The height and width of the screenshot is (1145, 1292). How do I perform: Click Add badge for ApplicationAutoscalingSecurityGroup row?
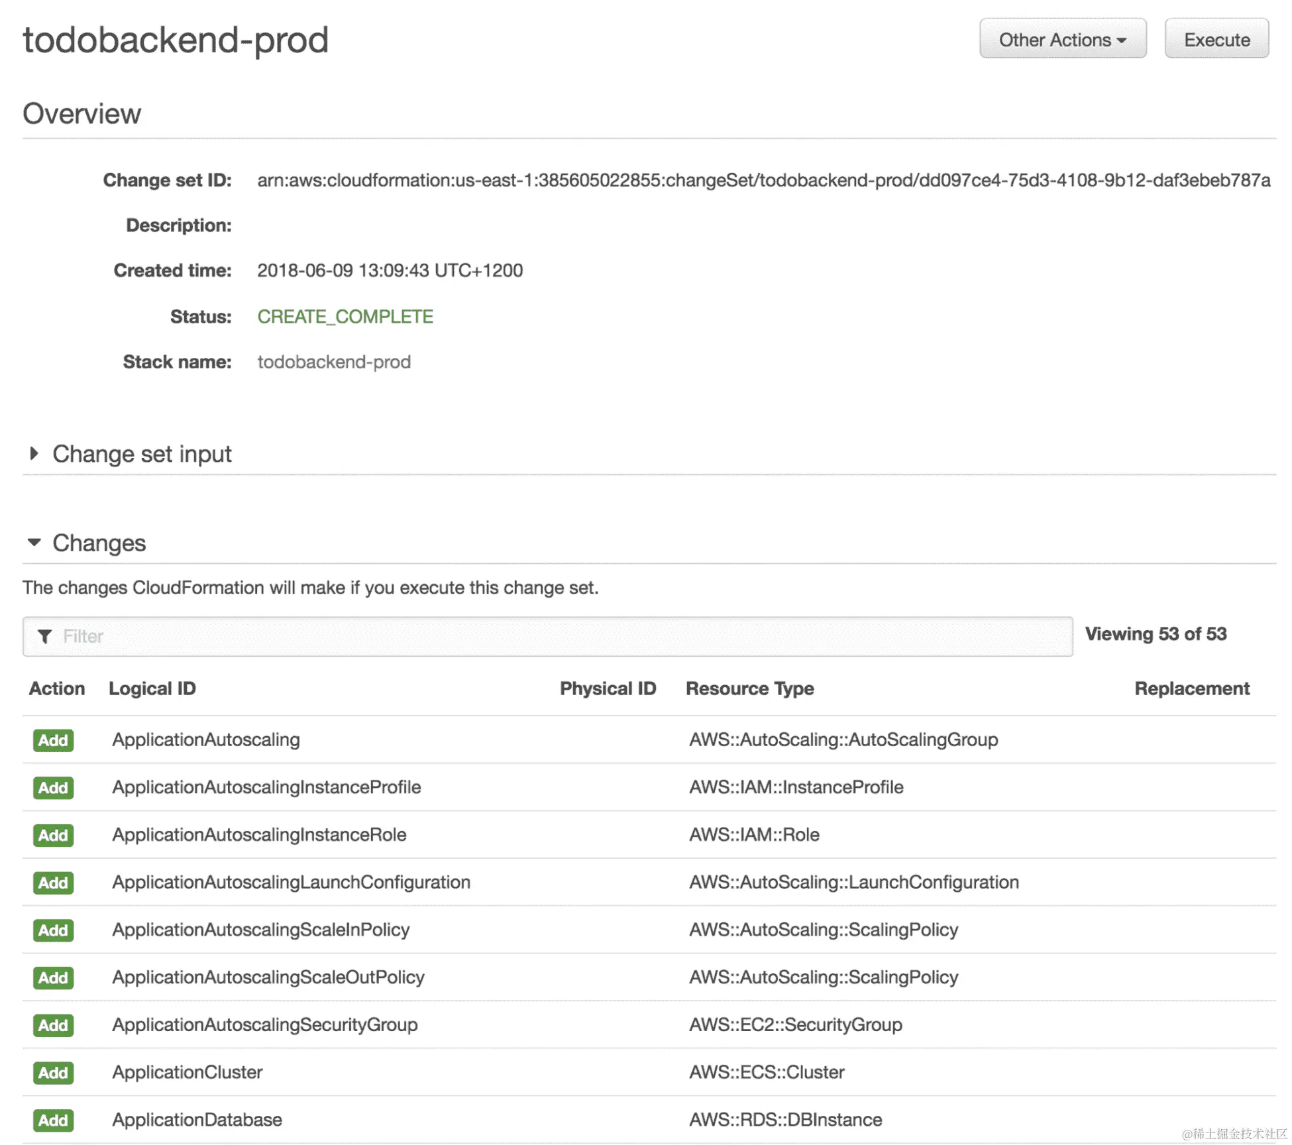(53, 1025)
